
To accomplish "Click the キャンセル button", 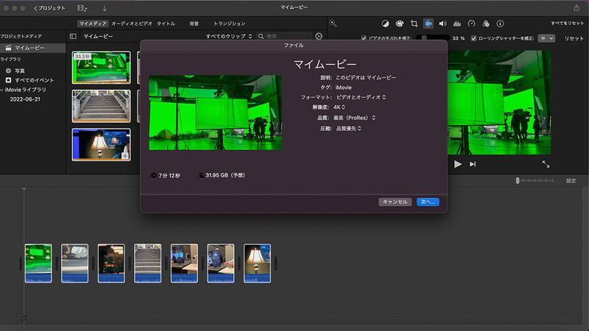I will pyautogui.click(x=395, y=202).
